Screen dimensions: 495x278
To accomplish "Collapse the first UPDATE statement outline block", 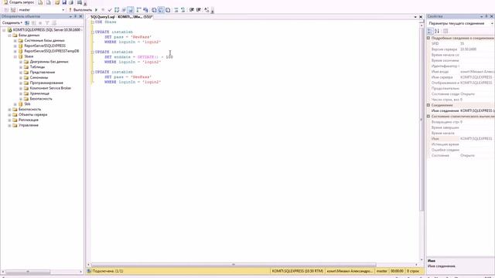I will point(93,32).
